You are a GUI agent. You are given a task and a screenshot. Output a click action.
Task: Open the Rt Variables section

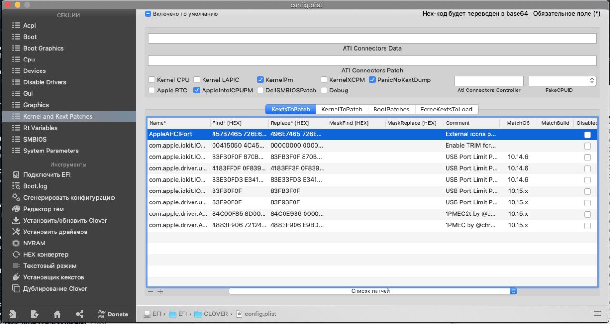[40, 128]
